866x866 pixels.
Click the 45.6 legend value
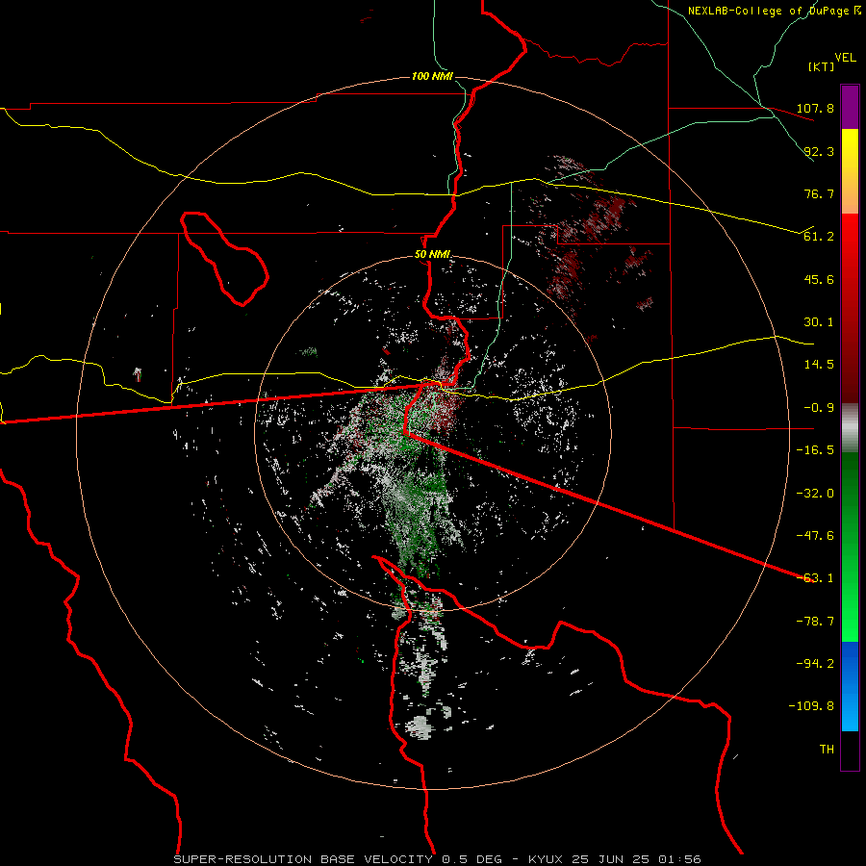point(819,279)
